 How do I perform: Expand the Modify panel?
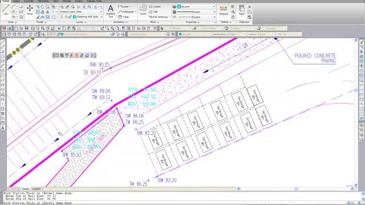click(x=42, y=22)
